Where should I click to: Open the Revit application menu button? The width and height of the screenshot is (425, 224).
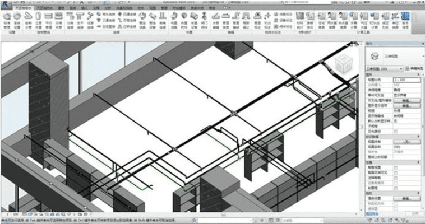4,3
